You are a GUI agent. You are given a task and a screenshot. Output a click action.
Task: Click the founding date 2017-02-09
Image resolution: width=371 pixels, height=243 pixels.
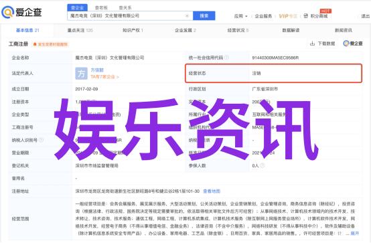click(86, 89)
